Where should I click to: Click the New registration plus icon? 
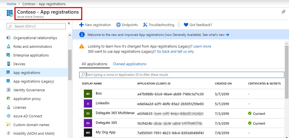[81, 25]
